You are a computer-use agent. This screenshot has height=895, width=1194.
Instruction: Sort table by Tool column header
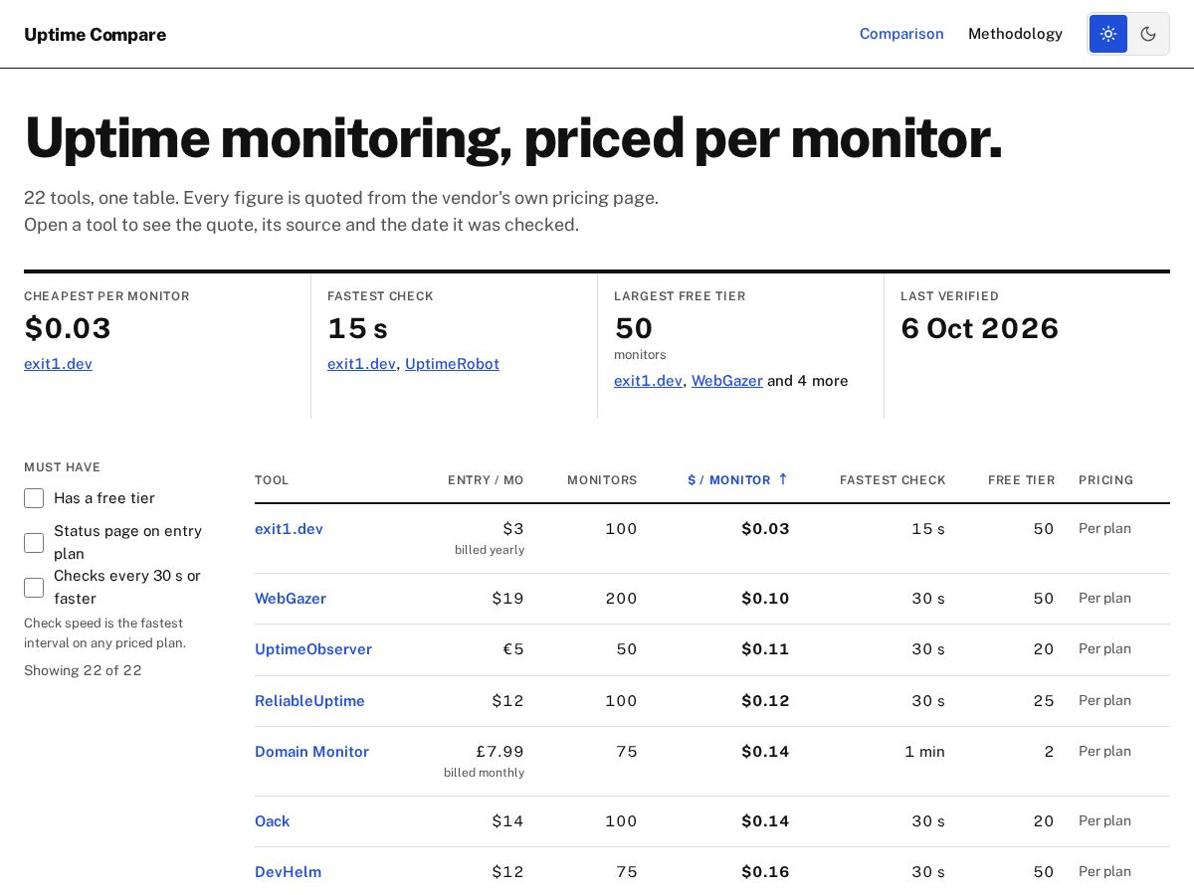tap(272, 480)
